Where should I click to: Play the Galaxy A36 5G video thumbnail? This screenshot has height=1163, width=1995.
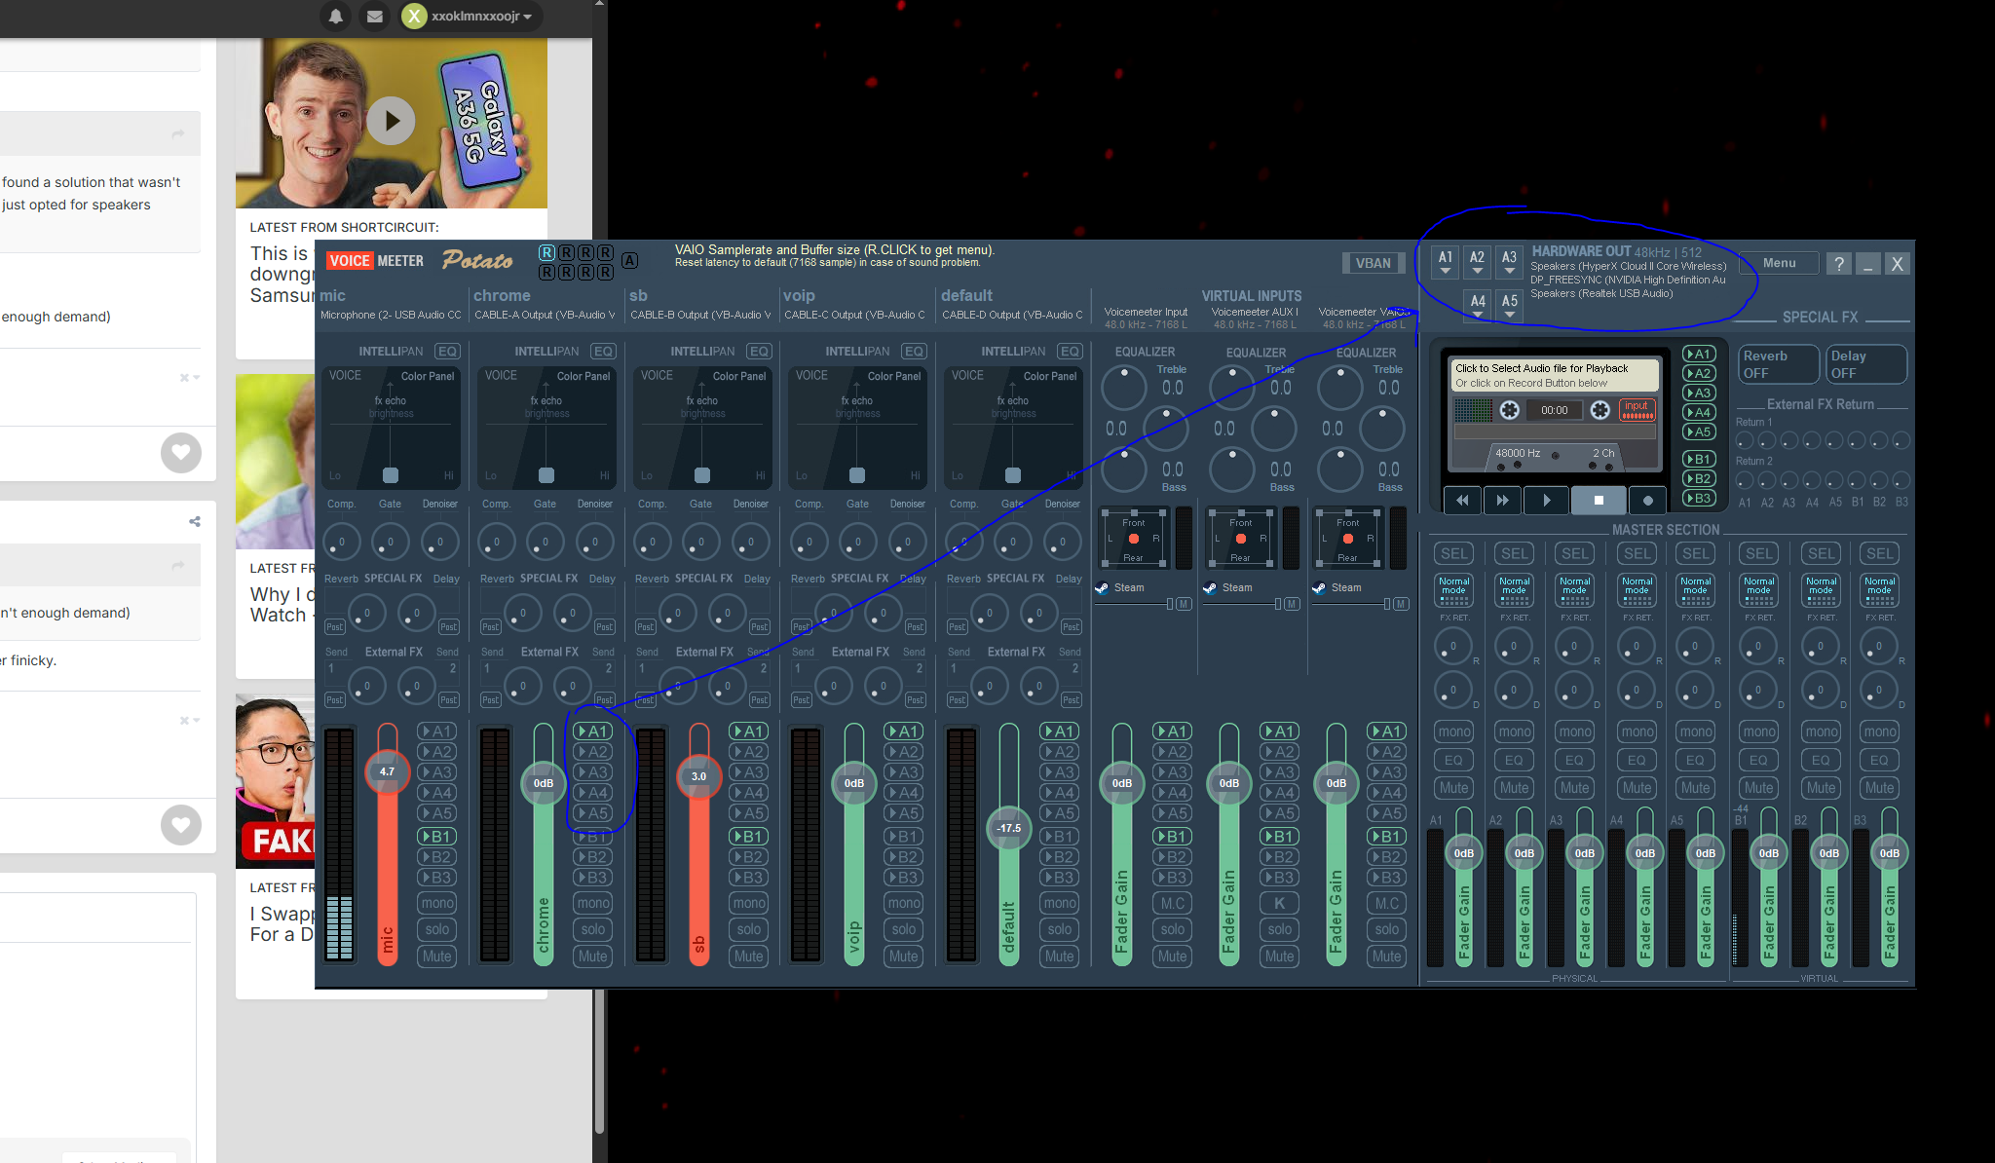(x=391, y=121)
